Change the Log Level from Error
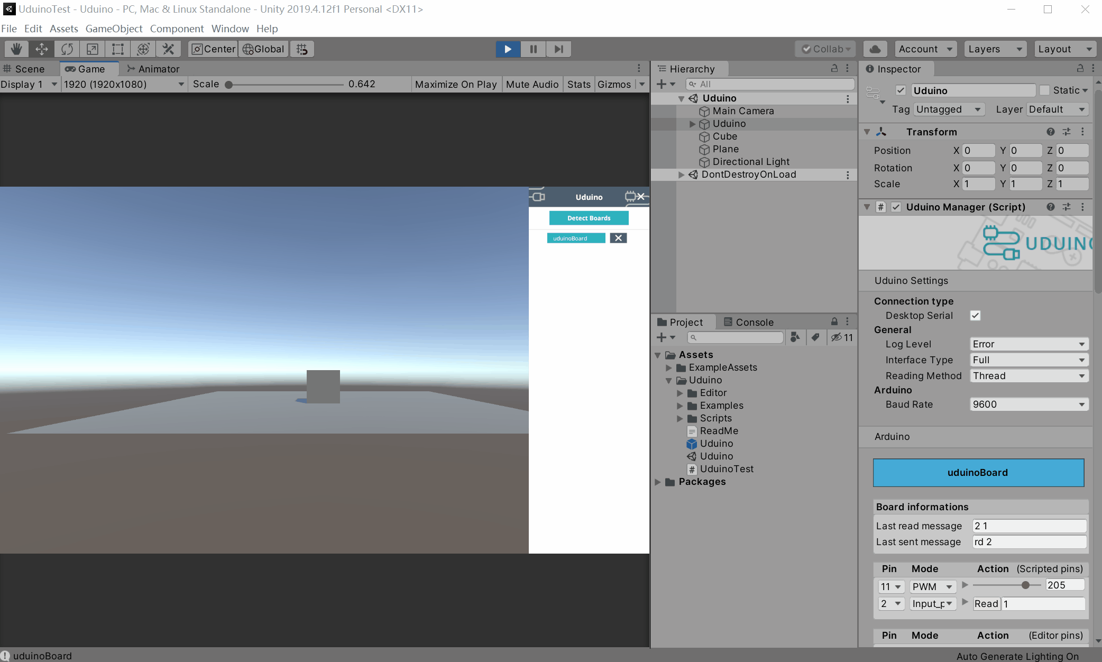 [x=1028, y=344]
